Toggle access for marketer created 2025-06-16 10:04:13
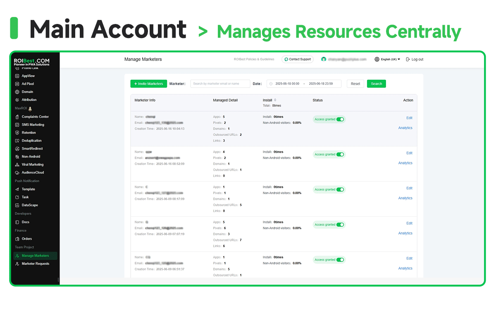This screenshot has height=326, width=496. point(340,119)
